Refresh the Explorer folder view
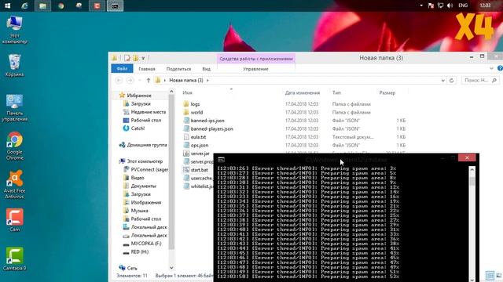Viewport: 503px width, 282px height. click(x=451, y=80)
